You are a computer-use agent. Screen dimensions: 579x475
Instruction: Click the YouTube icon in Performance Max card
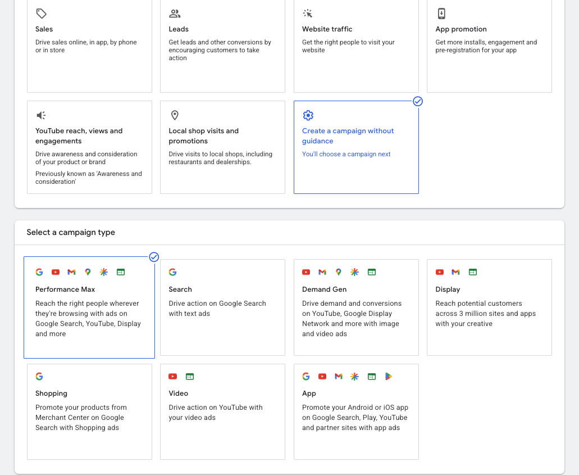click(x=56, y=272)
